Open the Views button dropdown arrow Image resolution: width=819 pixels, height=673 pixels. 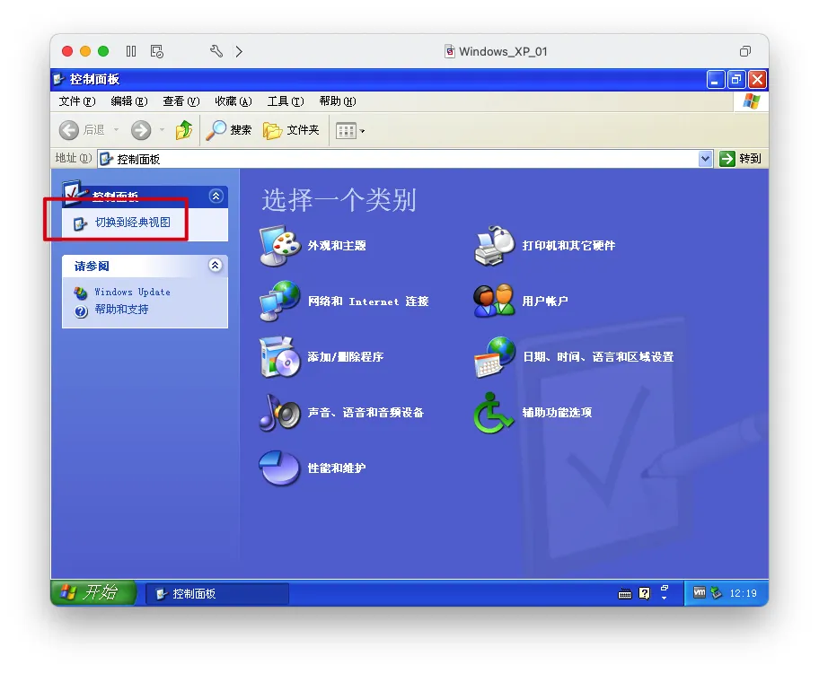click(362, 131)
